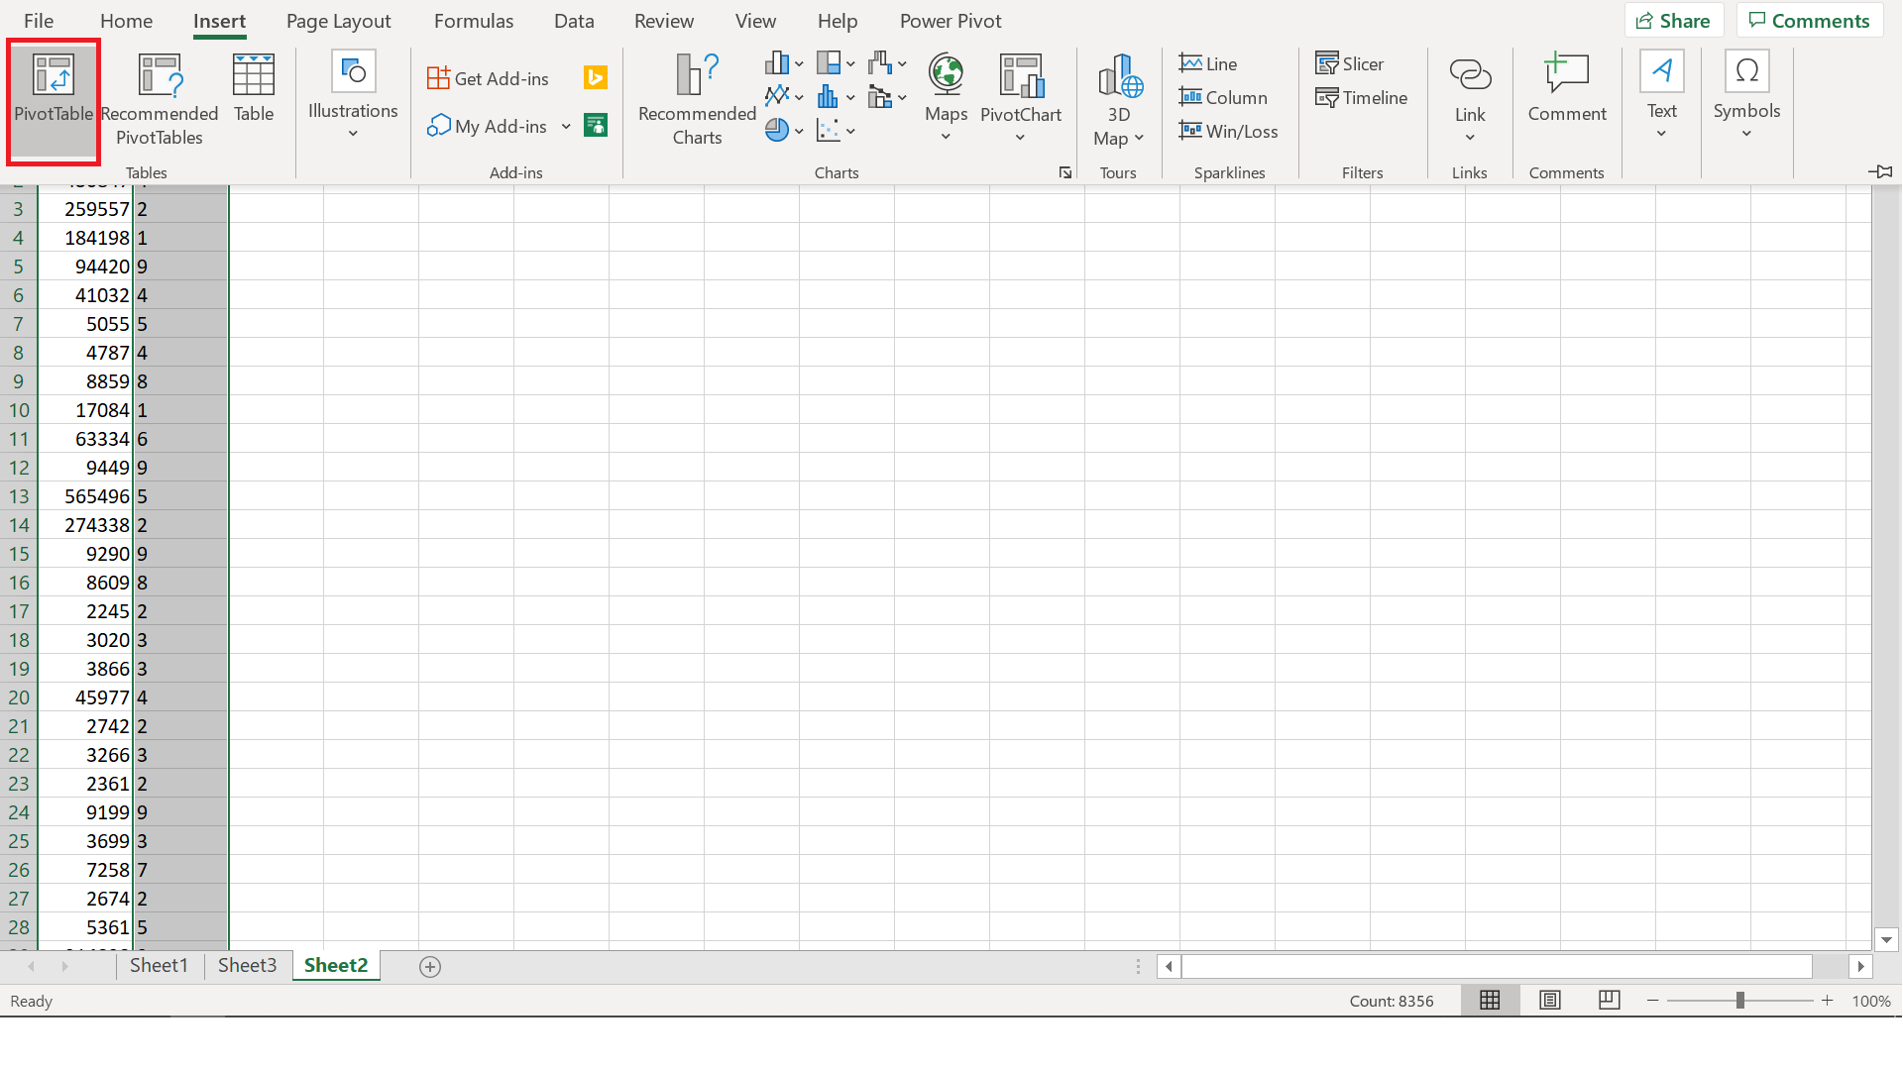Viewport: 1903px width, 1070px height.
Task: Drag the horizontal scrollbar right
Action: click(x=1861, y=967)
